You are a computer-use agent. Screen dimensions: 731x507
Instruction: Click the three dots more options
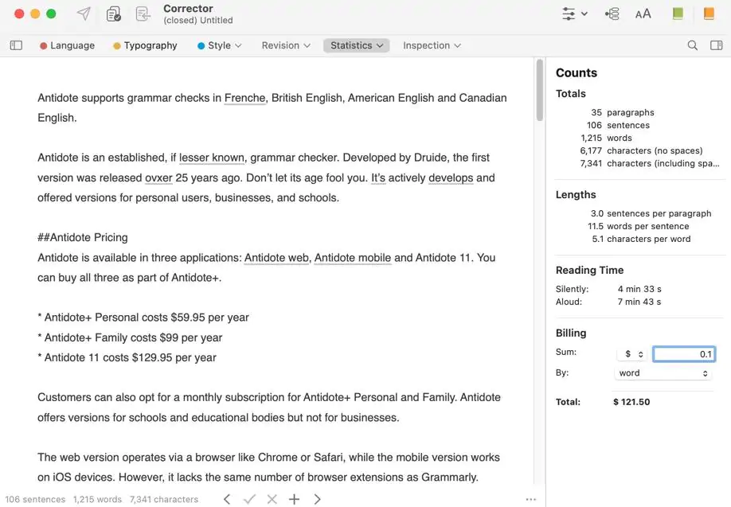(x=530, y=500)
